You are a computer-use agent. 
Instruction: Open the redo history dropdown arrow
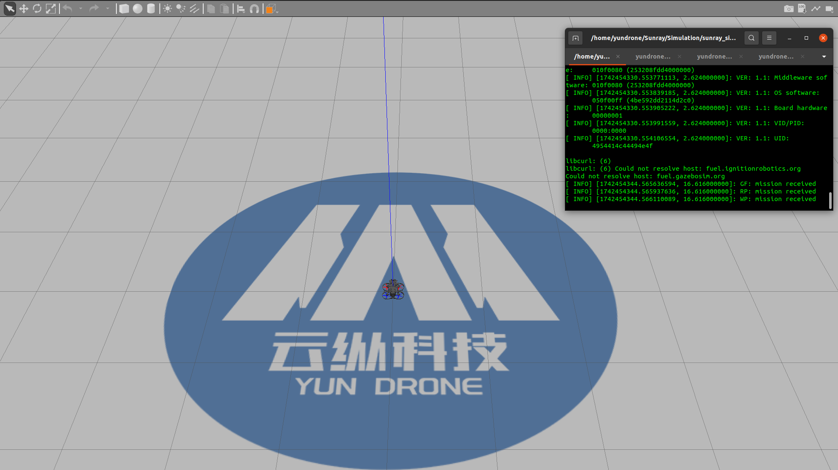click(x=107, y=8)
